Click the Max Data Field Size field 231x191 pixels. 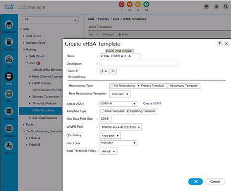(x=106, y=119)
